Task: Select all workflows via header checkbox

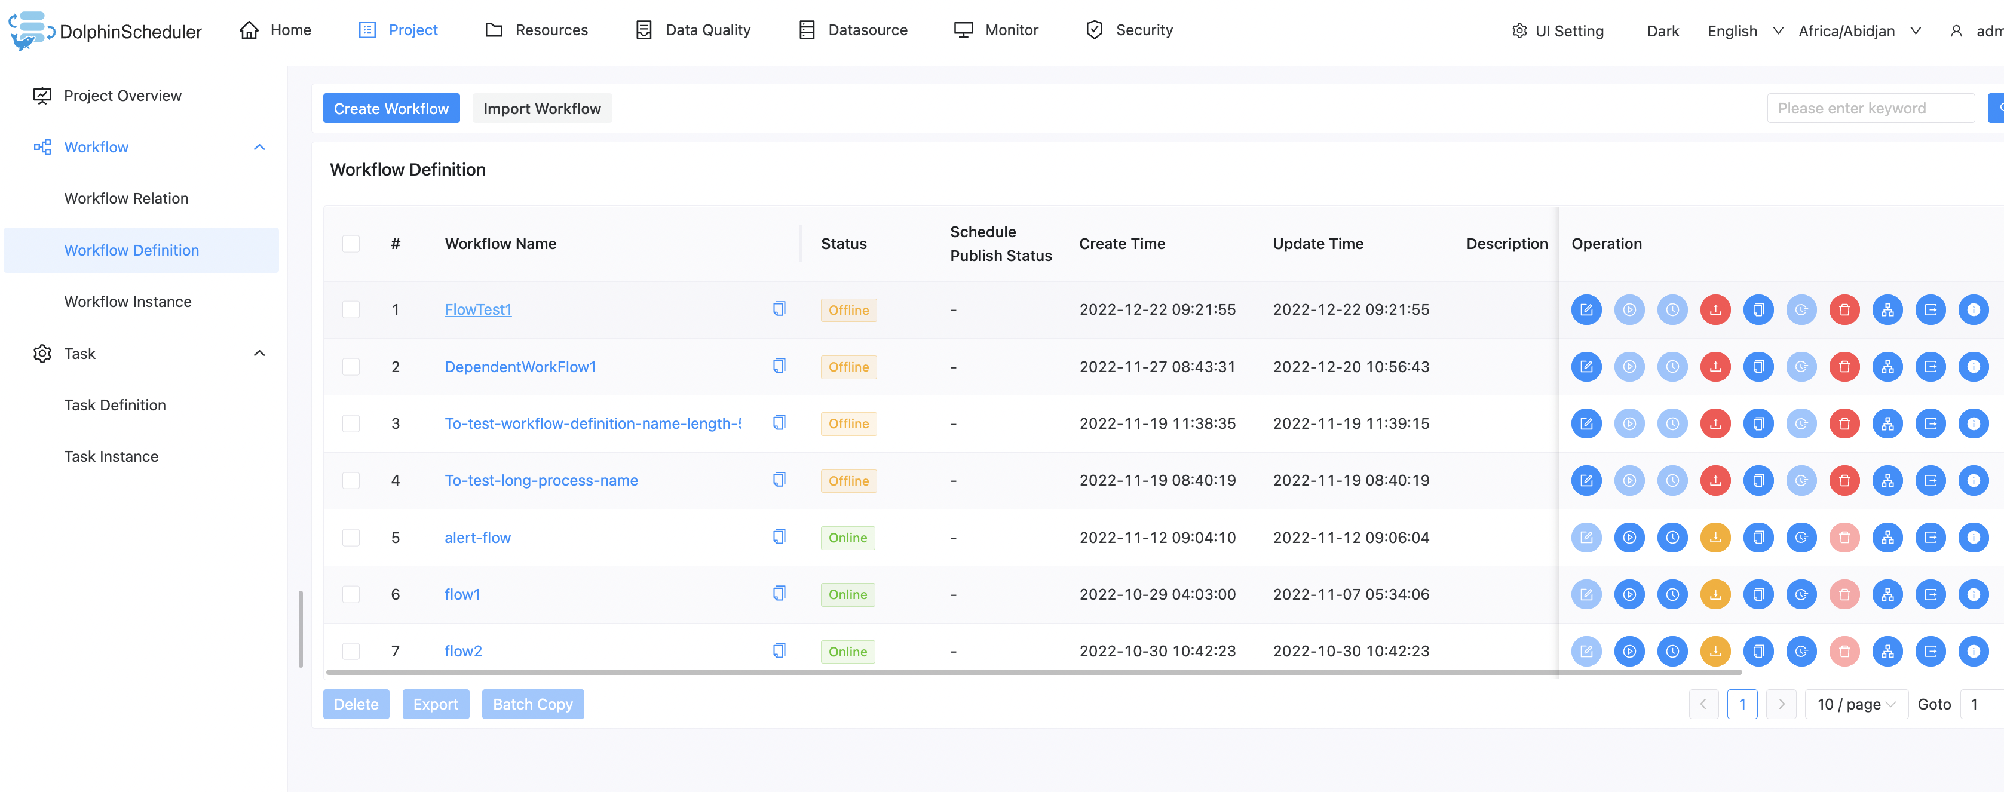Action: tap(351, 244)
